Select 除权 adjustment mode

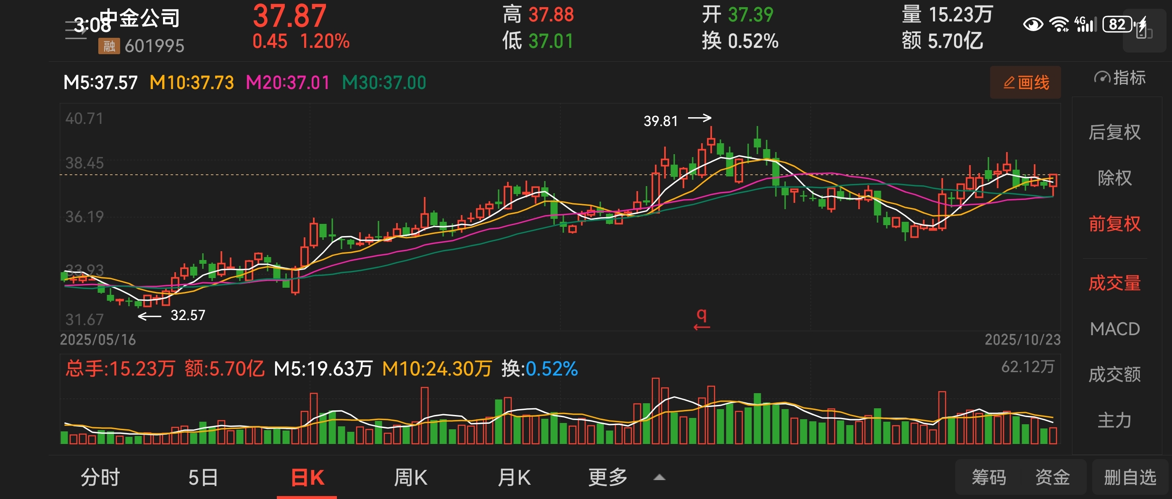[1114, 178]
